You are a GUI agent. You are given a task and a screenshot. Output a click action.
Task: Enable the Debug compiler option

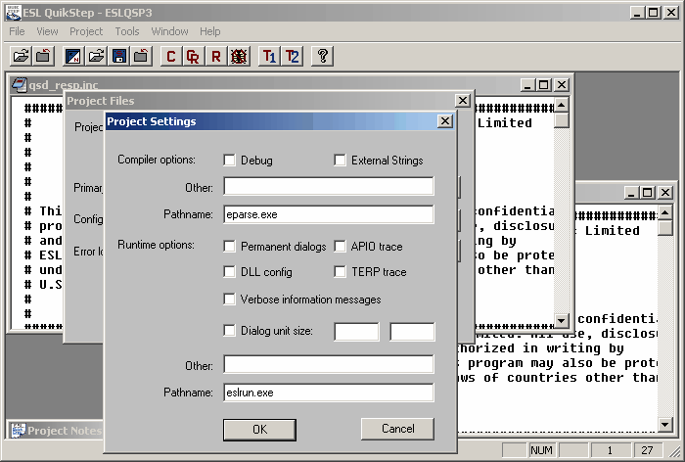230,161
